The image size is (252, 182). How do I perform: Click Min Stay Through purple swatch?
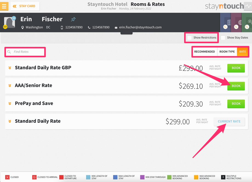(x=142, y=177)
